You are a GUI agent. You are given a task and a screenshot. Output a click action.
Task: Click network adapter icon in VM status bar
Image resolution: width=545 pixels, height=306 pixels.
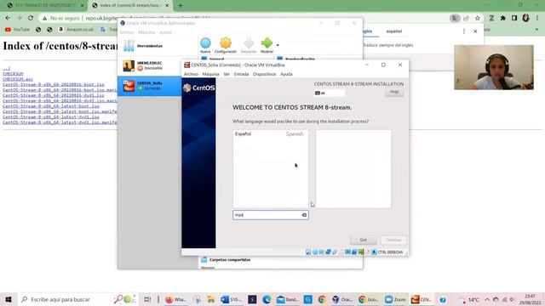click(x=328, y=252)
